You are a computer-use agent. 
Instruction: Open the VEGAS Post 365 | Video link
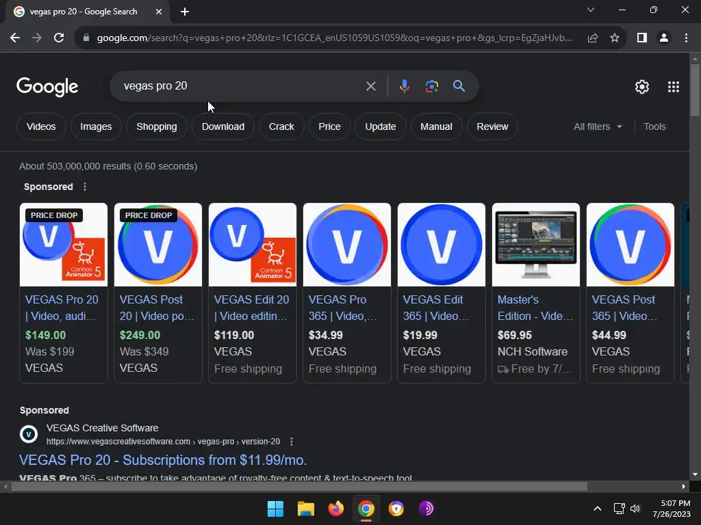point(624,308)
